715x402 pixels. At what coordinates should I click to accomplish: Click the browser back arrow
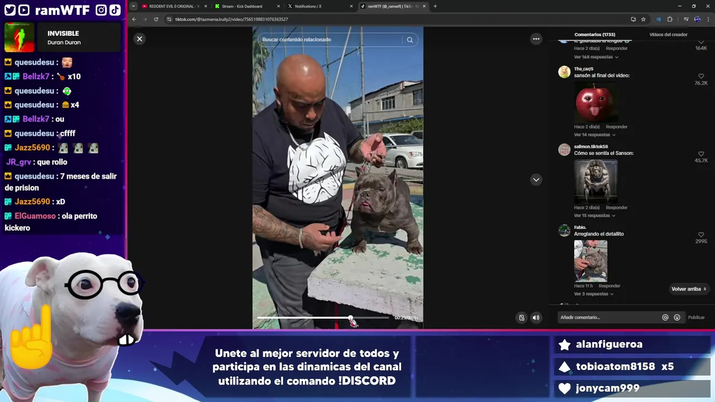(134, 19)
